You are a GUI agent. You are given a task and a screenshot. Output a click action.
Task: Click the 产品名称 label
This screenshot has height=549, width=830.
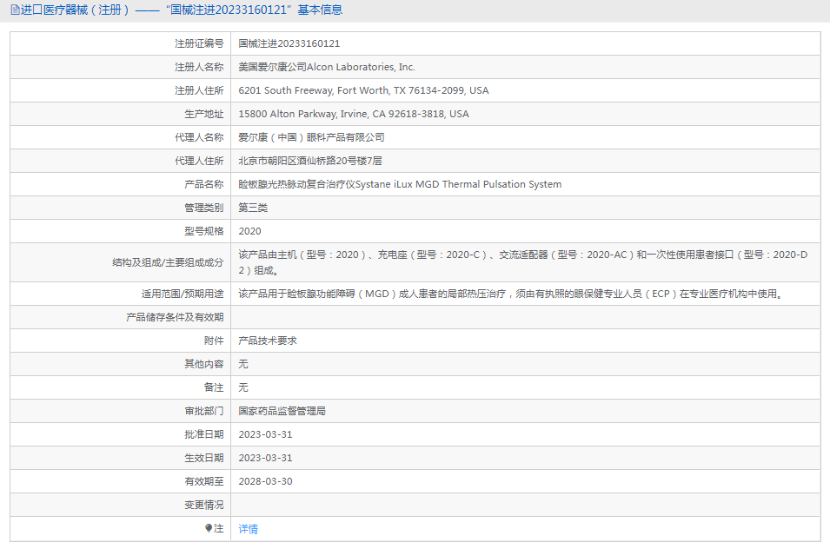click(203, 184)
